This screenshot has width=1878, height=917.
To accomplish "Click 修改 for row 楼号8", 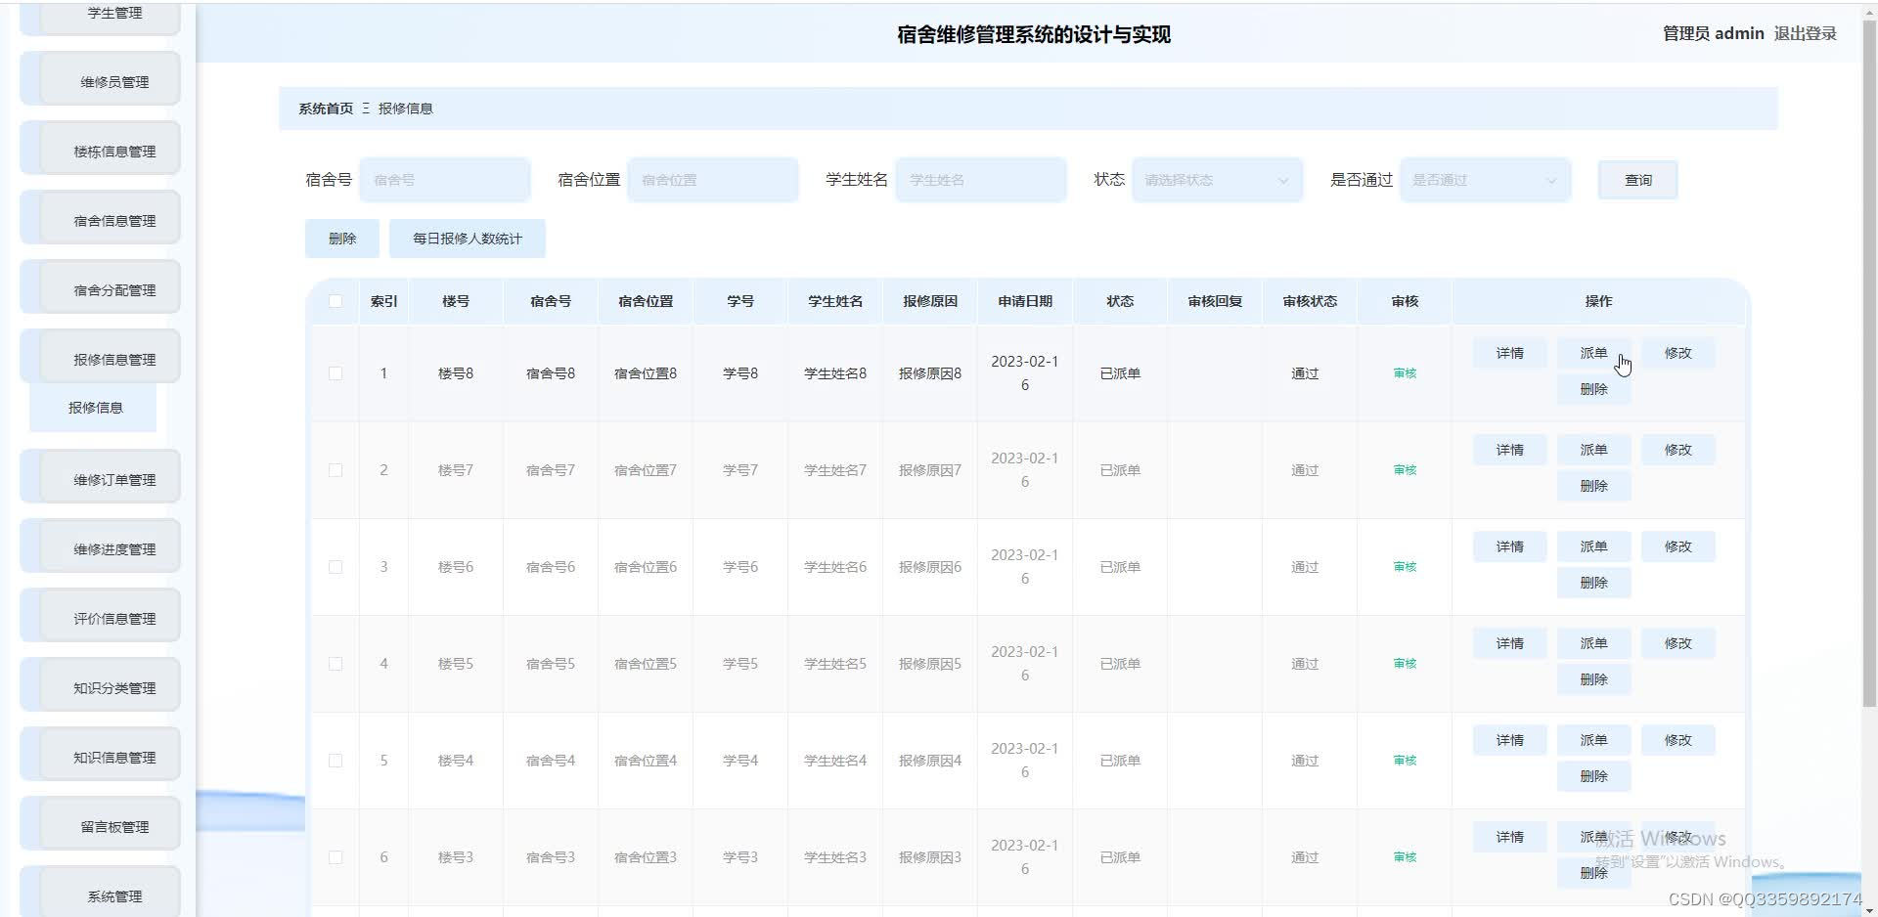I will click(1677, 353).
